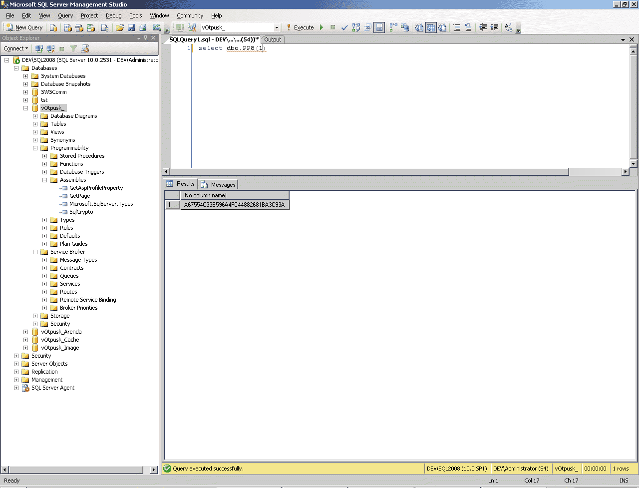This screenshot has width=639, height=488.
Task: Select the SQLQuery1.sql document tab
Action: click(214, 39)
